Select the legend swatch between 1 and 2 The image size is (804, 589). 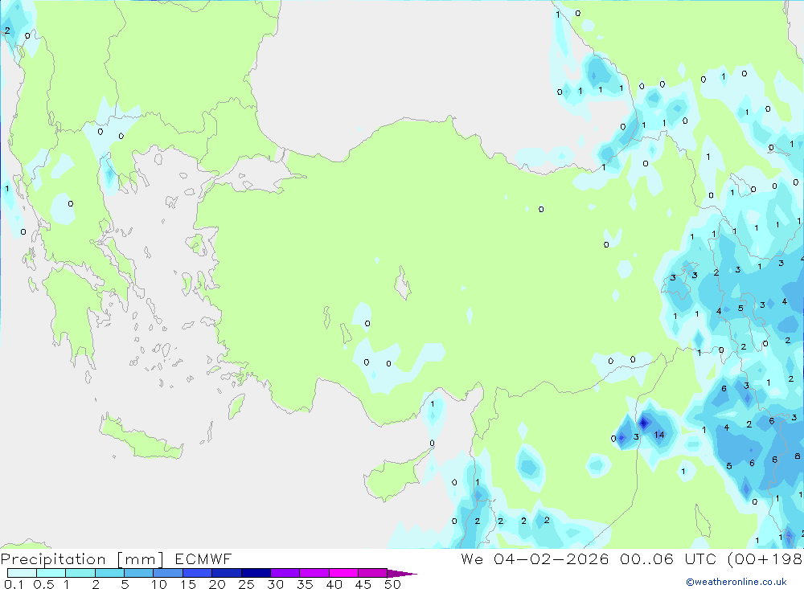tap(80, 573)
